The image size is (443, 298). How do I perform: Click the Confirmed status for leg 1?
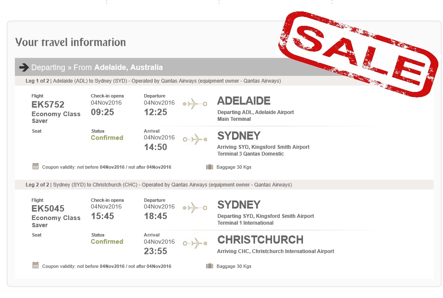coord(107,138)
